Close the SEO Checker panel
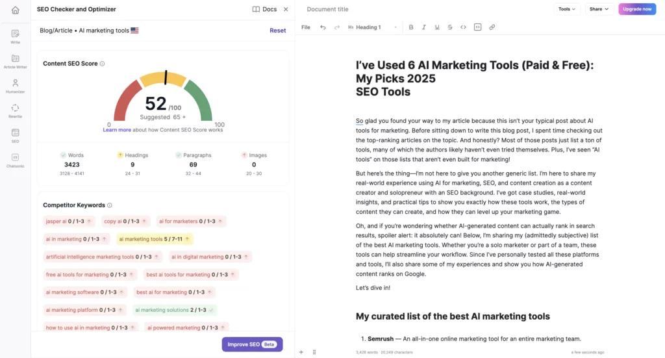The height and width of the screenshot is (358, 665). tap(286, 9)
